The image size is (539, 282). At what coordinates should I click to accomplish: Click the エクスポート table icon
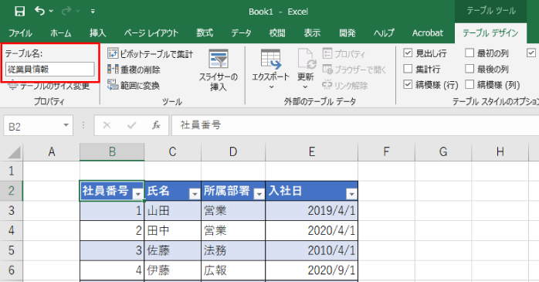click(x=270, y=59)
